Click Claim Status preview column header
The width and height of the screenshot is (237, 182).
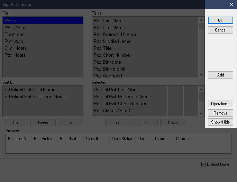pos(122,139)
